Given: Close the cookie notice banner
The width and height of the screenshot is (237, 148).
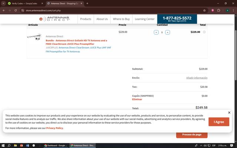Looking at the screenshot, I should [x=229, y=112].
